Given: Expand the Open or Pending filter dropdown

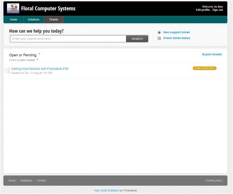Looking at the screenshot, I should (x=25, y=55).
